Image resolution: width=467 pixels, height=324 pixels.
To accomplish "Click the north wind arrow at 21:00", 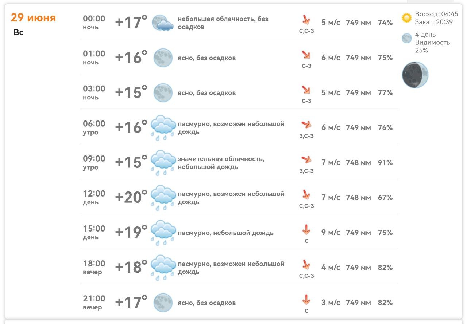I will coord(306,300).
